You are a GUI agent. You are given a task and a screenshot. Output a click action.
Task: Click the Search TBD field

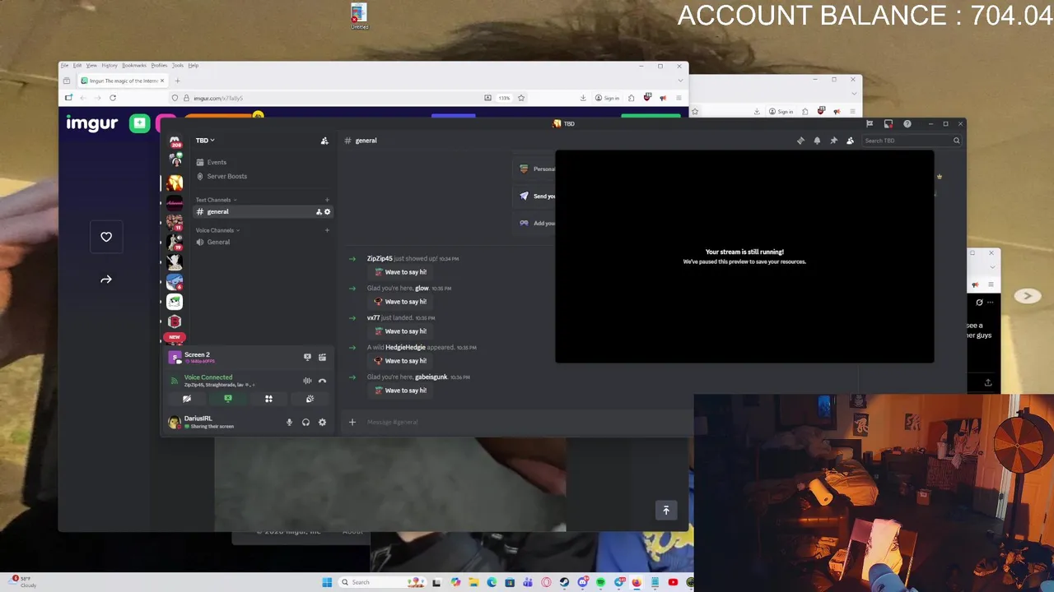click(912, 141)
